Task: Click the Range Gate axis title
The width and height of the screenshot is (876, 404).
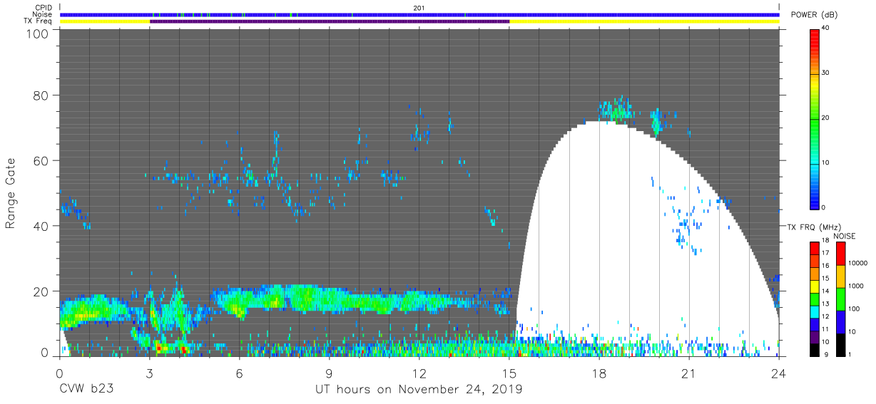Action: tap(11, 193)
